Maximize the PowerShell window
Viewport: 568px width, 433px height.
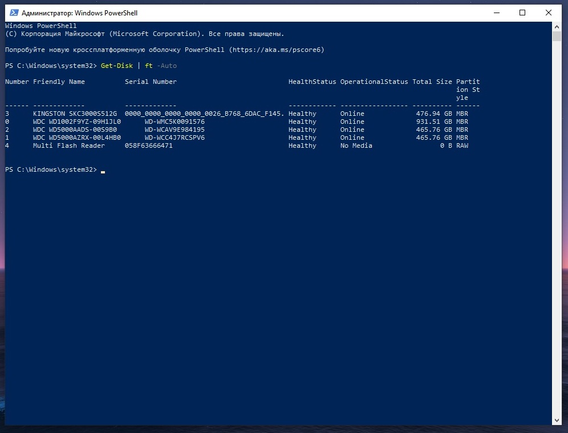(x=522, y=13)
